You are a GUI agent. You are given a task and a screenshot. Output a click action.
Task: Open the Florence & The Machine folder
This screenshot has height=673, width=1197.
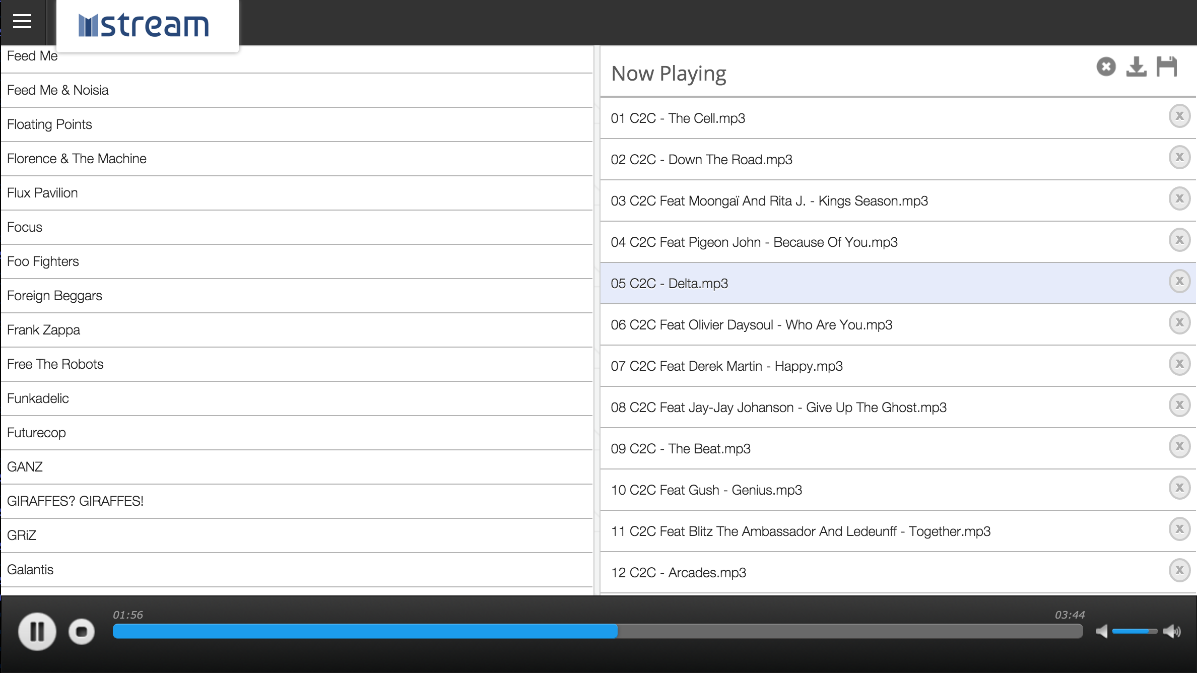[x=77, y=159]
